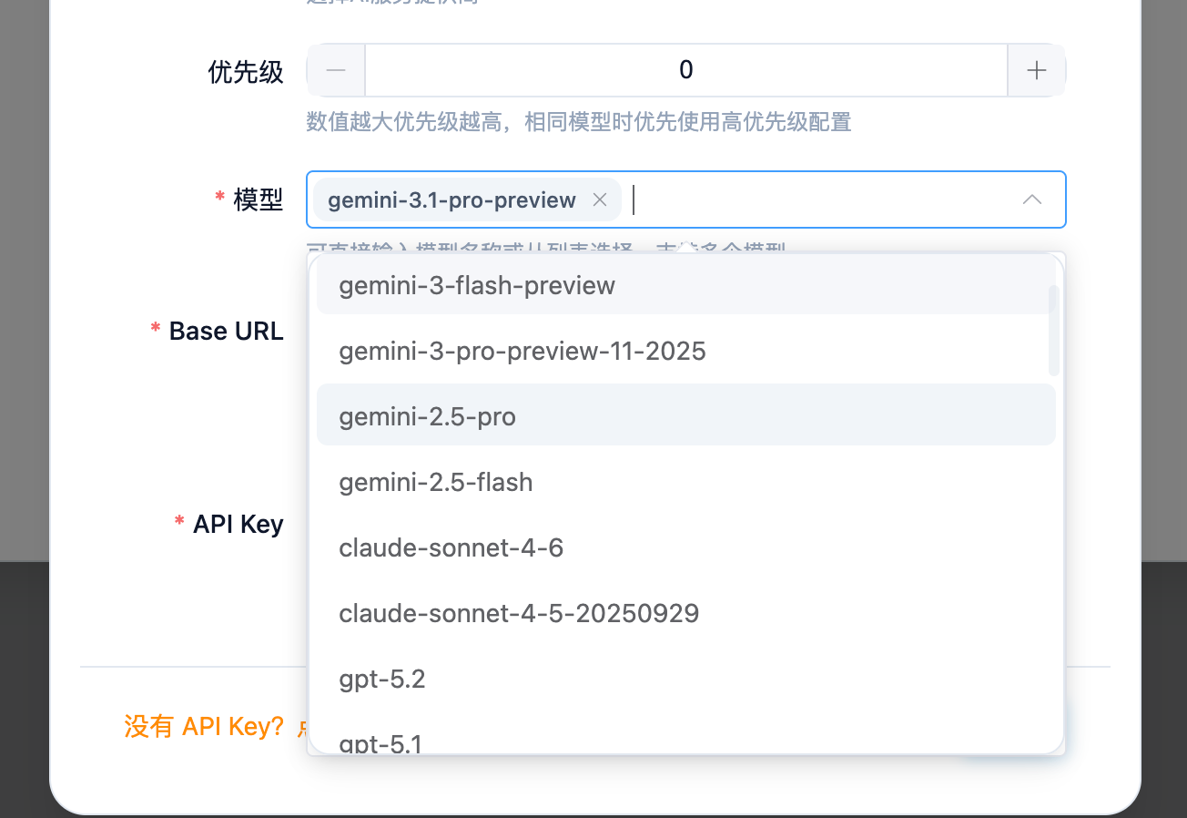Open the 没有 API Key? link

point(205,726)
